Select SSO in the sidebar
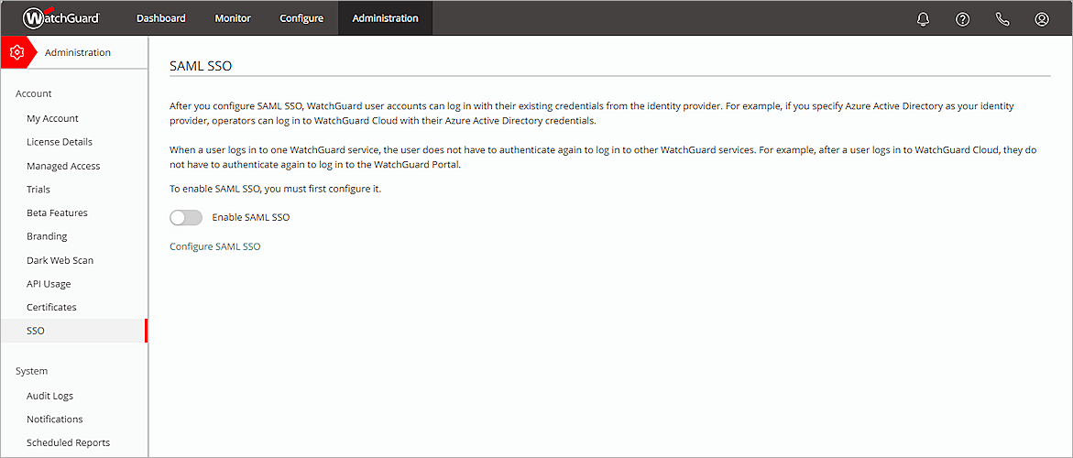Viewport: 1073px width, 458px height. (74, 331)
